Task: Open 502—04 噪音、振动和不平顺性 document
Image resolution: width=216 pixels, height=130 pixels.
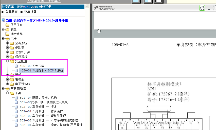Action: (51, 125)
